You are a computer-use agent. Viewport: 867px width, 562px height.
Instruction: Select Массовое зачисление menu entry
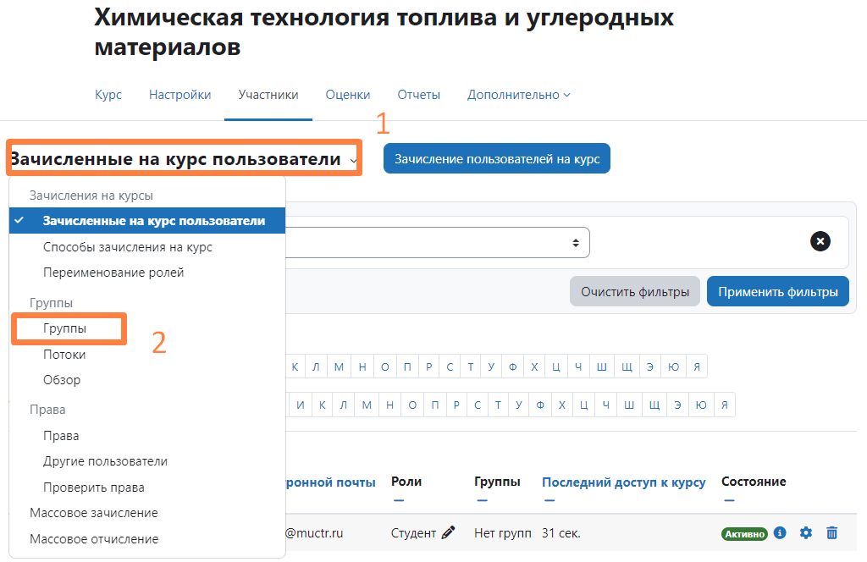(93, 513)
